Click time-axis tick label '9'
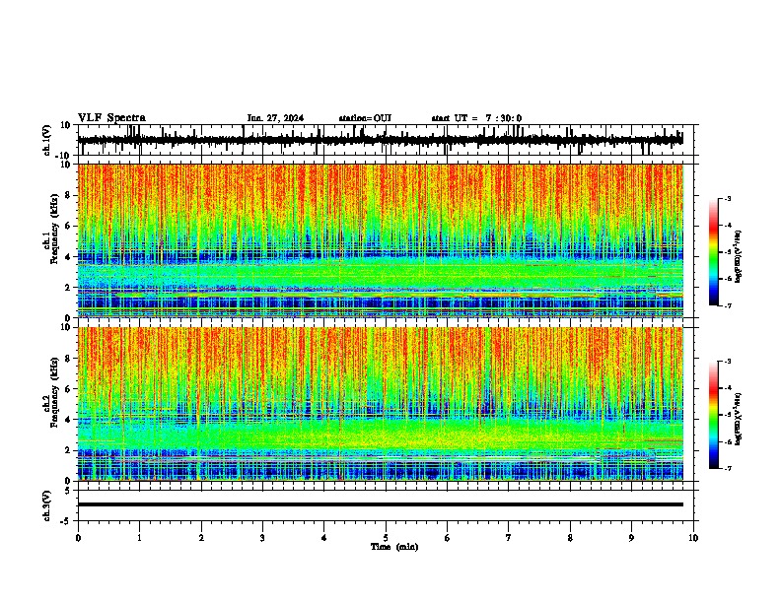 tap(631, 538)
